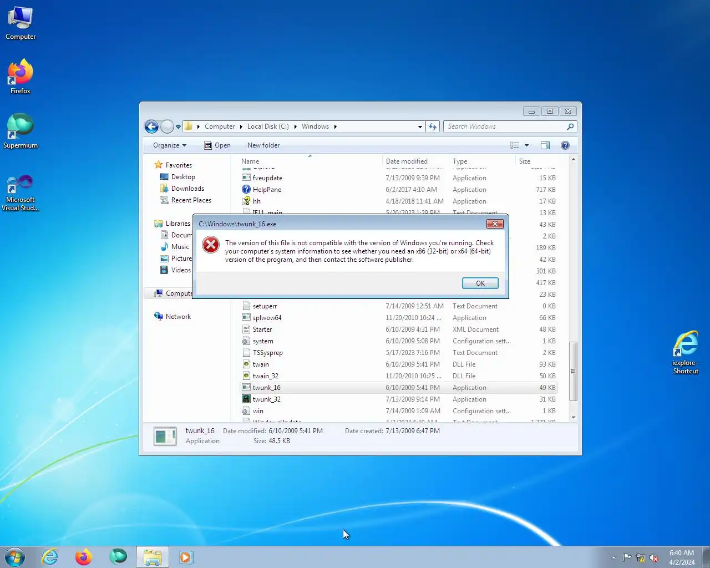Screen dimensions: 710x568
Task: Launch Supermium from the taskbar
Action: click(118, 557)
